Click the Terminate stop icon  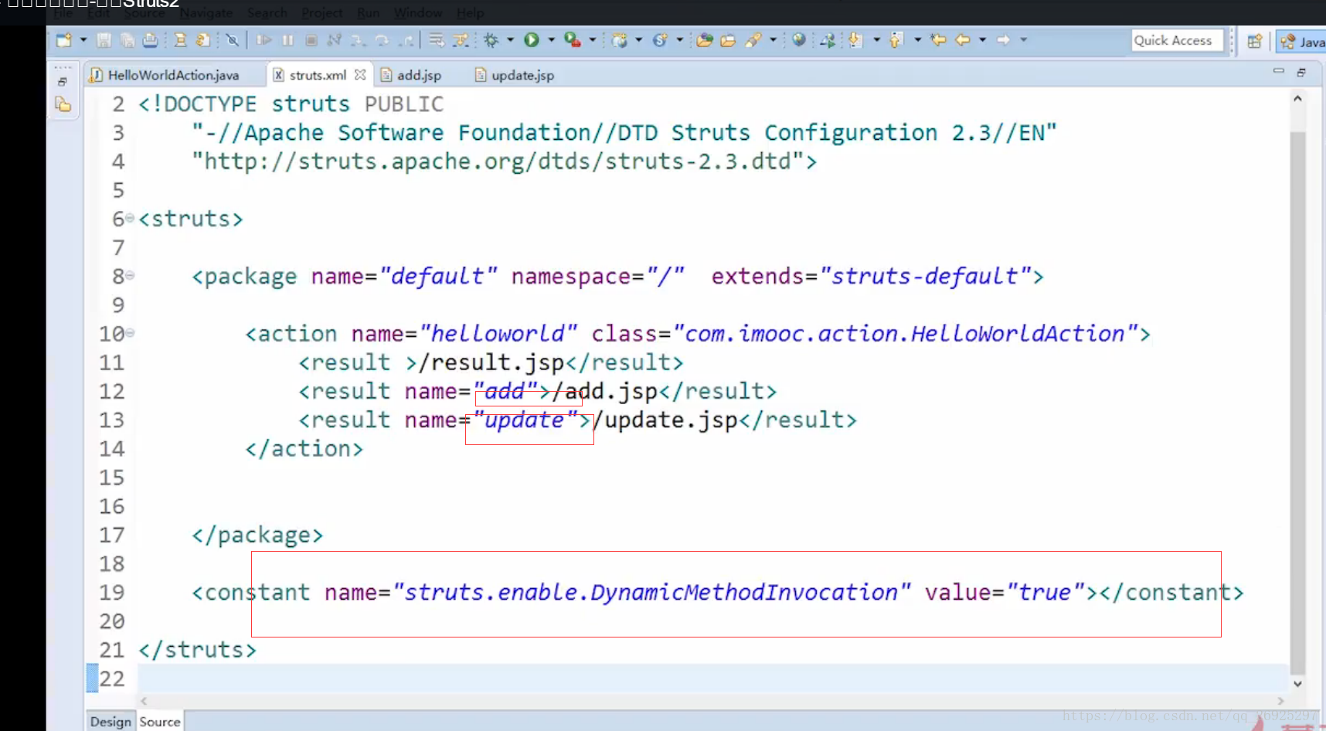coord(311,39)
